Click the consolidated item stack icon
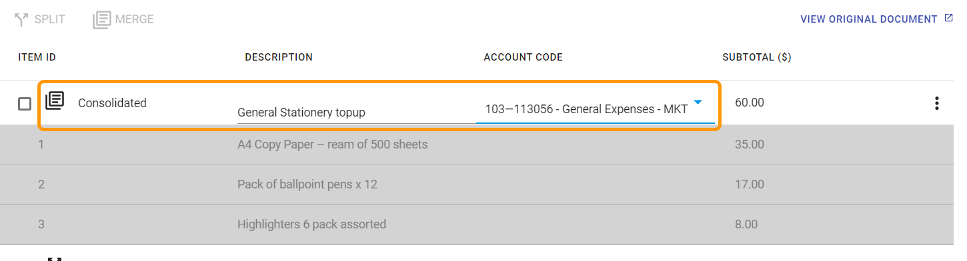 tap(55, 101)
